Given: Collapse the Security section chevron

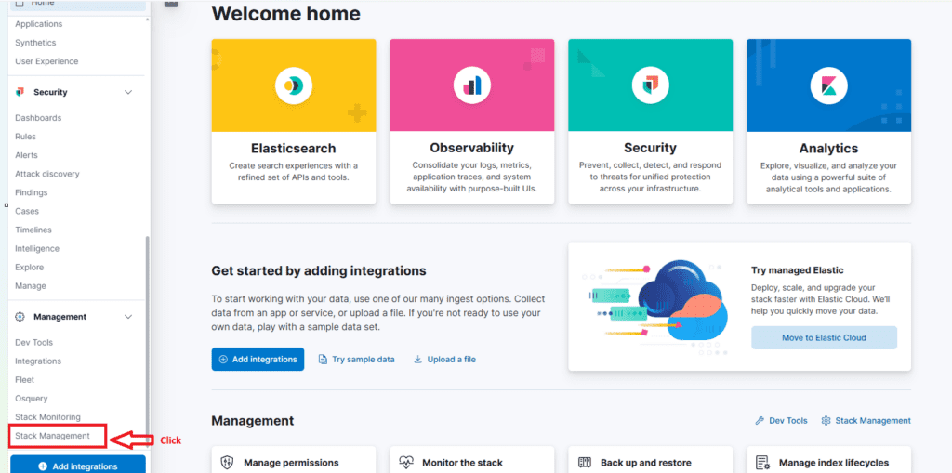Looking at the screenshot, I should pos(128,92).
